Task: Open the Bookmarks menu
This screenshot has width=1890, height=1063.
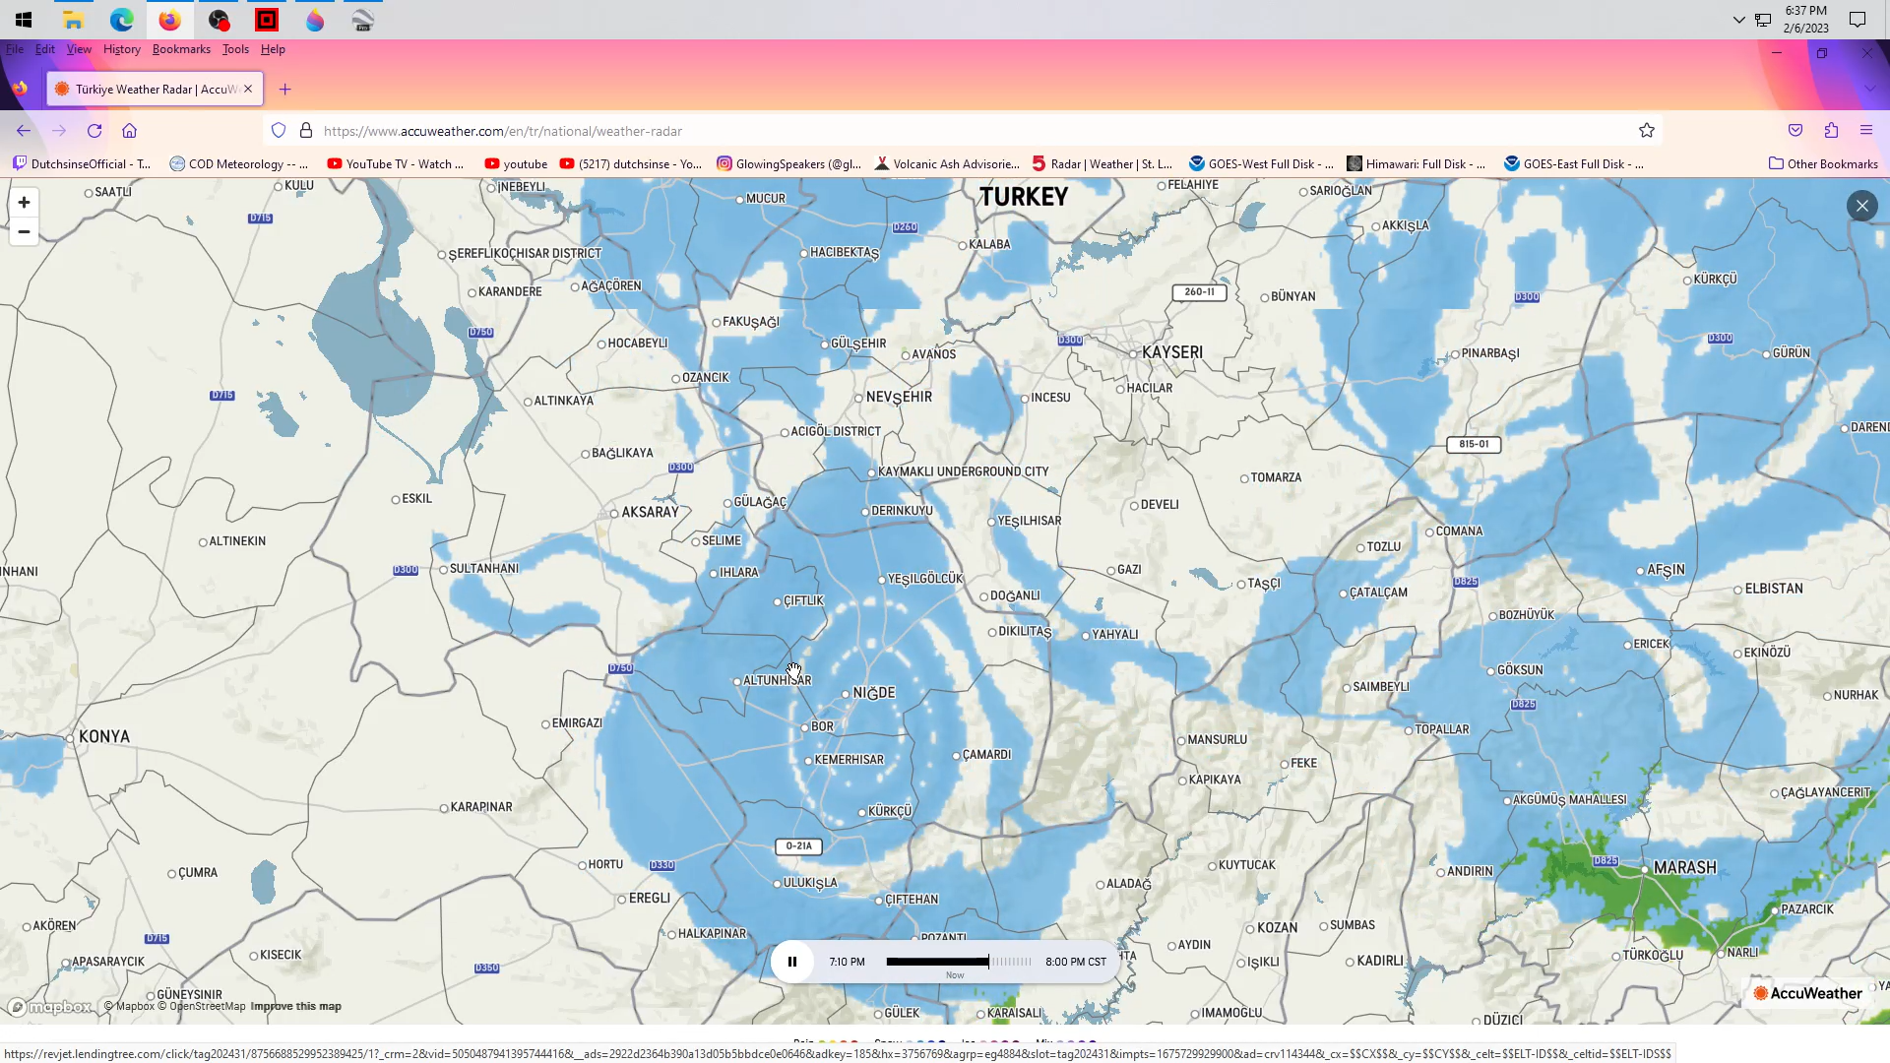Action: pos(181,49)
